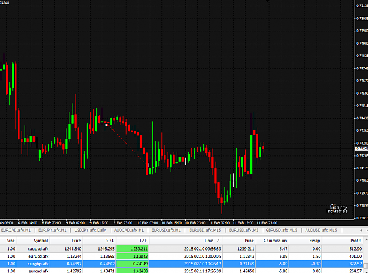Image resolution: width=368 pixels, height=273 pixels.
Task: Switch to the AUDCAD.afx,H1 chart tab
Action: pos(129,230)
